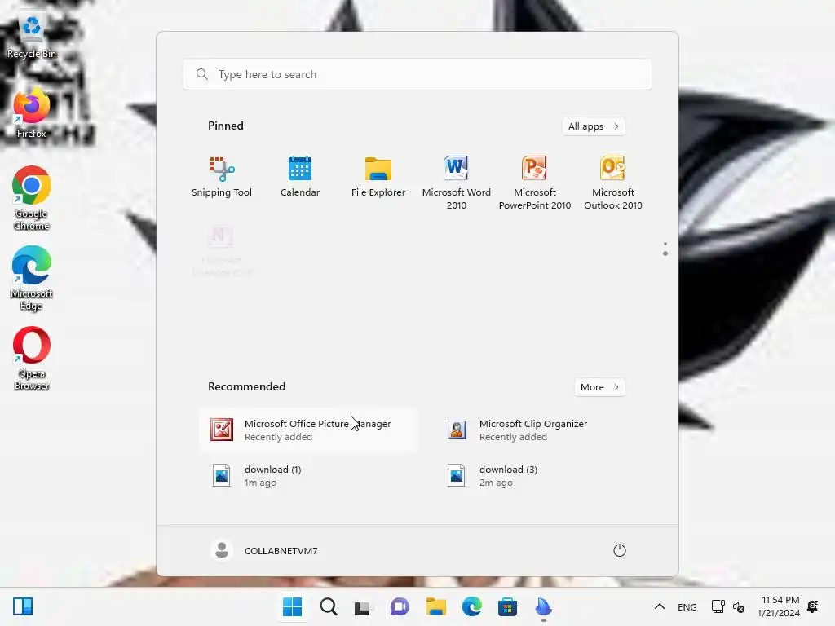835x626 pixels.
Task: Open Recycle Bin on desktop
Action: 32,36
